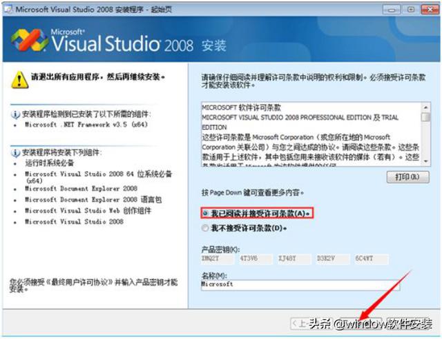Image resolution: width=442 pixels, height=339 pixels.
Task: Click the last item Microsoft Visual Studio 2008
Action: [x=74, y=222]
